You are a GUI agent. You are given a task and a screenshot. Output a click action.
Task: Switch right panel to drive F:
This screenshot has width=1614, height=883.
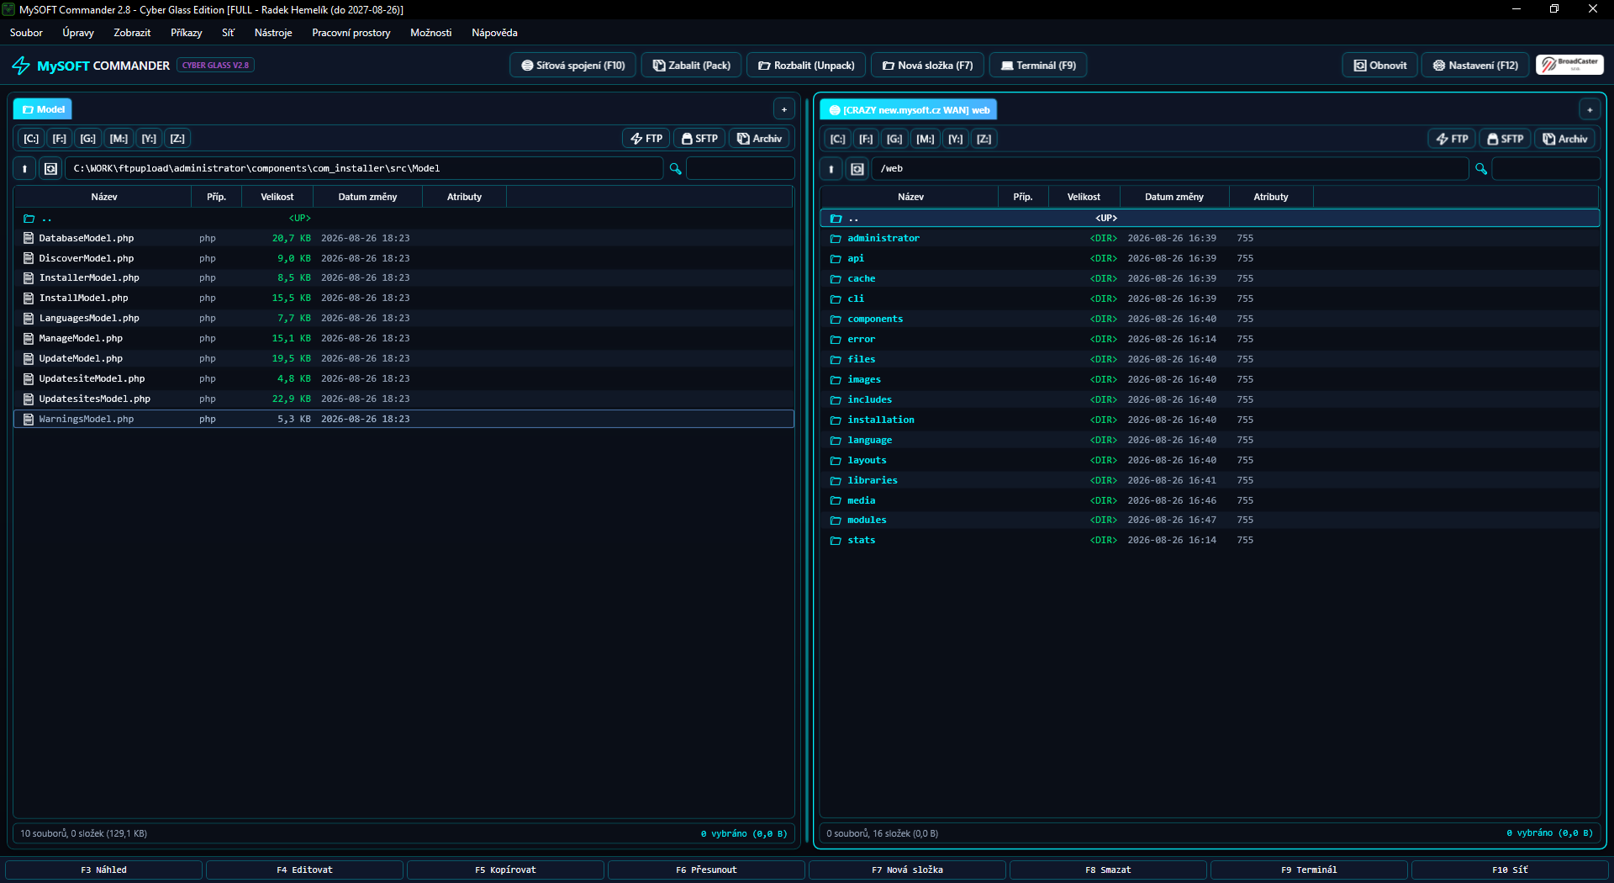pos(866,139)
